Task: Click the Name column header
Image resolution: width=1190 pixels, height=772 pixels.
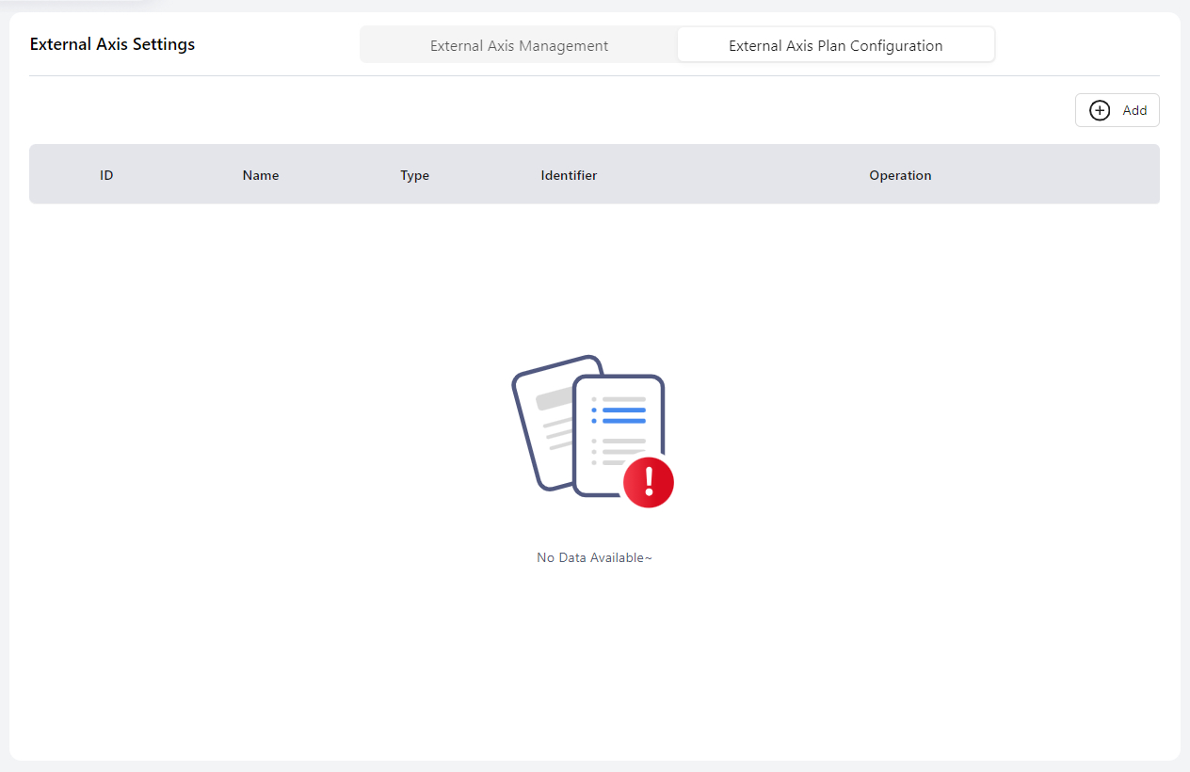Action: tap(261, 175)
